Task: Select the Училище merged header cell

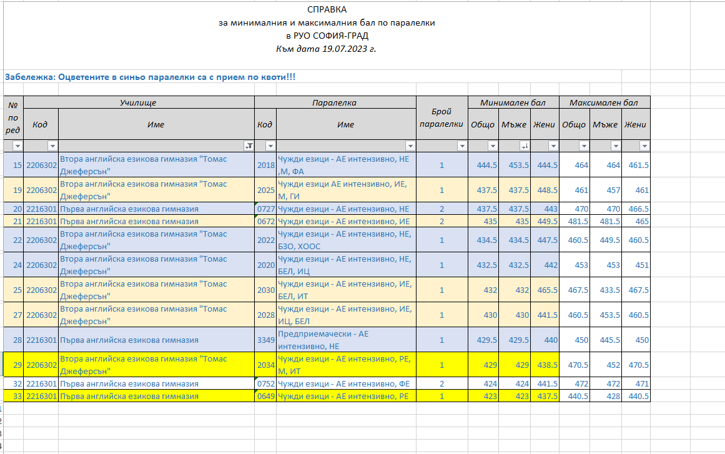Action: point(138,102)
